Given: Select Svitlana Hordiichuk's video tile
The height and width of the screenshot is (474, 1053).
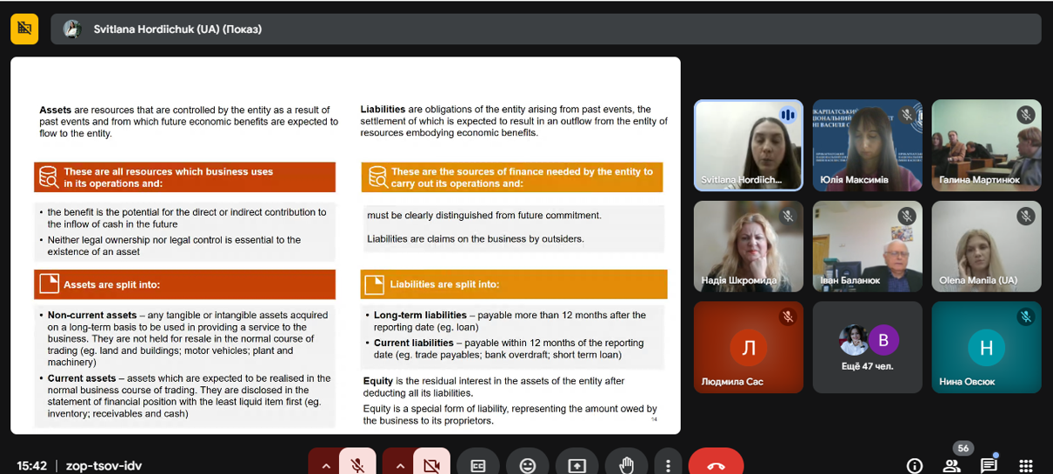Looking at the screenshot, I should click(x=748, y=144).
